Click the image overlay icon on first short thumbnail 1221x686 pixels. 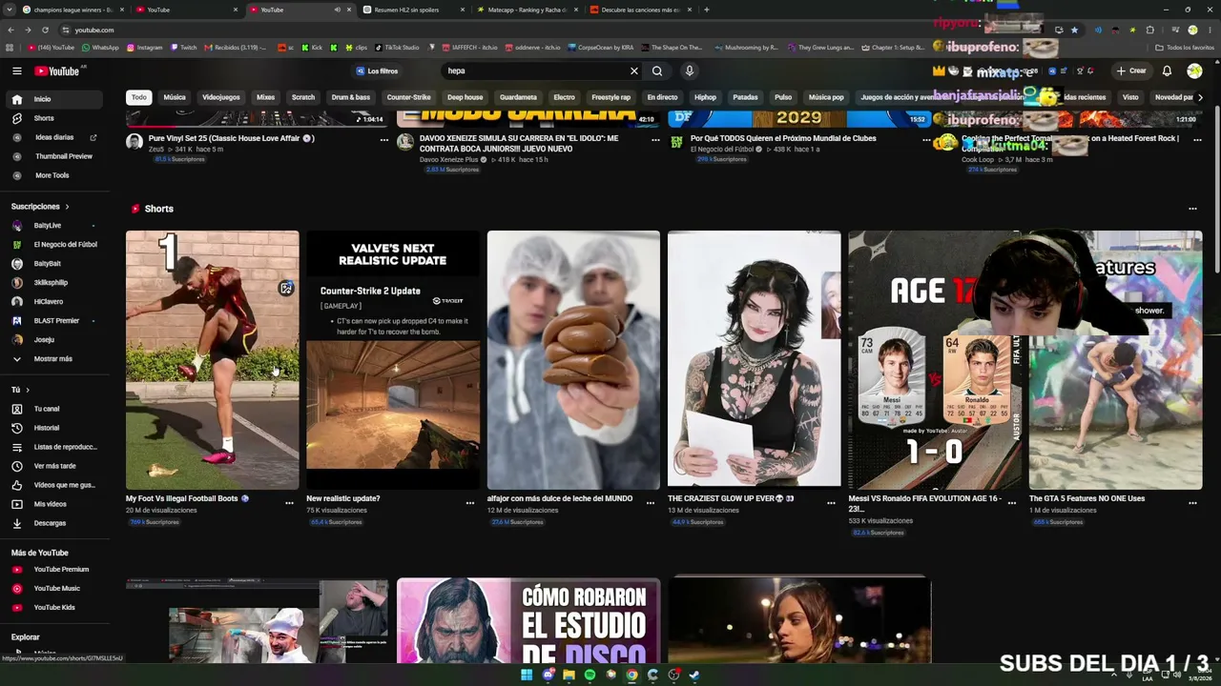(286, 288)
